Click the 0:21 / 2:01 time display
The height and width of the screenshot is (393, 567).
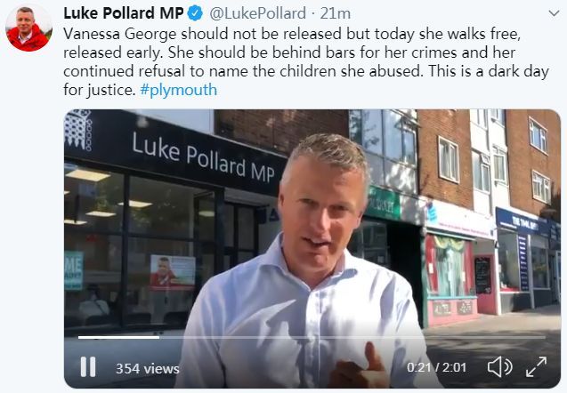pos(436,367)
